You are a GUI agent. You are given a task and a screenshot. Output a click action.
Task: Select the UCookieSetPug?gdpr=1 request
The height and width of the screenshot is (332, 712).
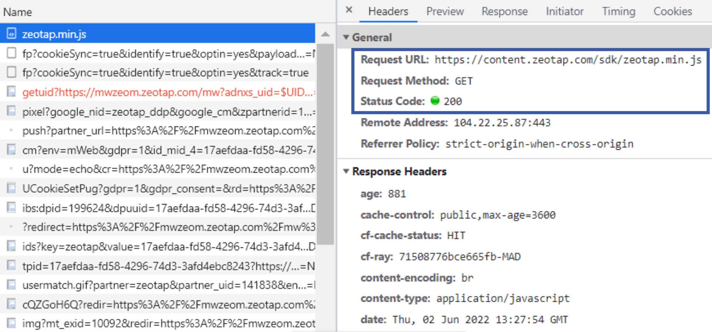click(x=158, y=188)
